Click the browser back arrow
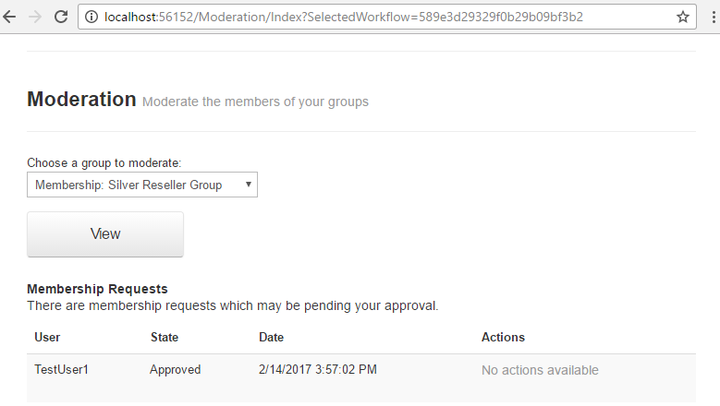Screen dimensions: 720x406 10,17
